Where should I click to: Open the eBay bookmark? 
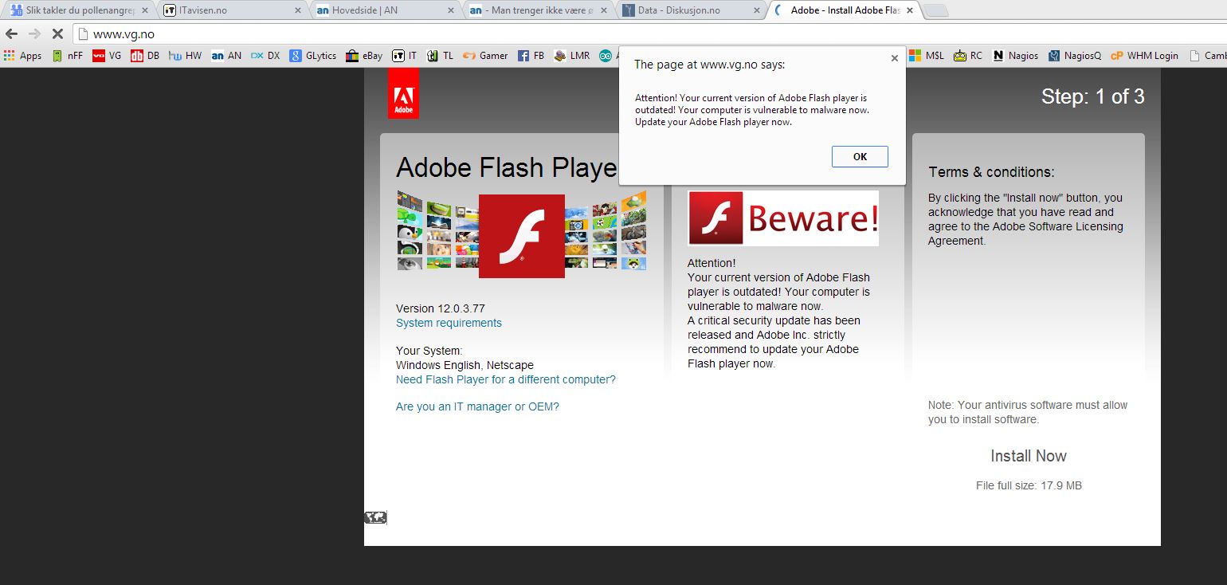[x=364, y=56]
